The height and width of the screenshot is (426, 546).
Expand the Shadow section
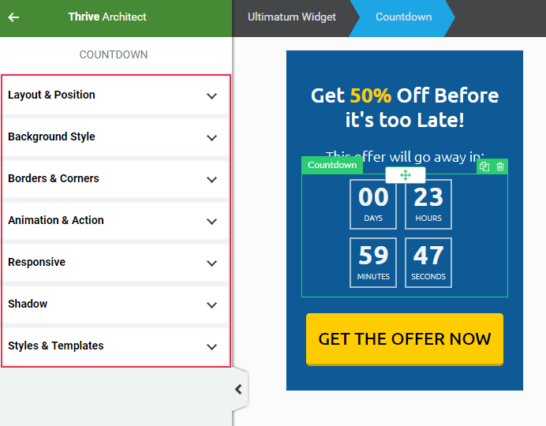click(x=115, y=304)
